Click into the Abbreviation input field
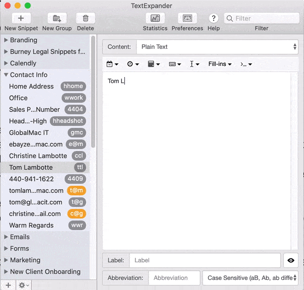Viewport: 304px width, 290px height. [174, 278]
